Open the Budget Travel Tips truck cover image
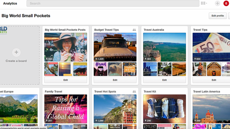Viewport: 230px width, 129px height. point(115,47)
